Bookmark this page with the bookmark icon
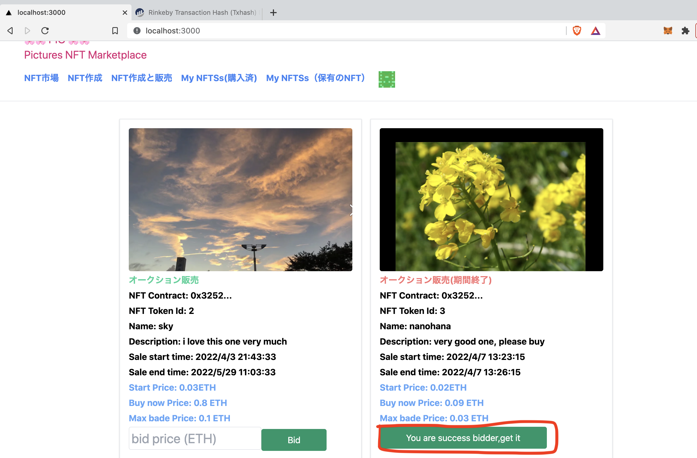This screenshot has width=697, height=458. 115,31
